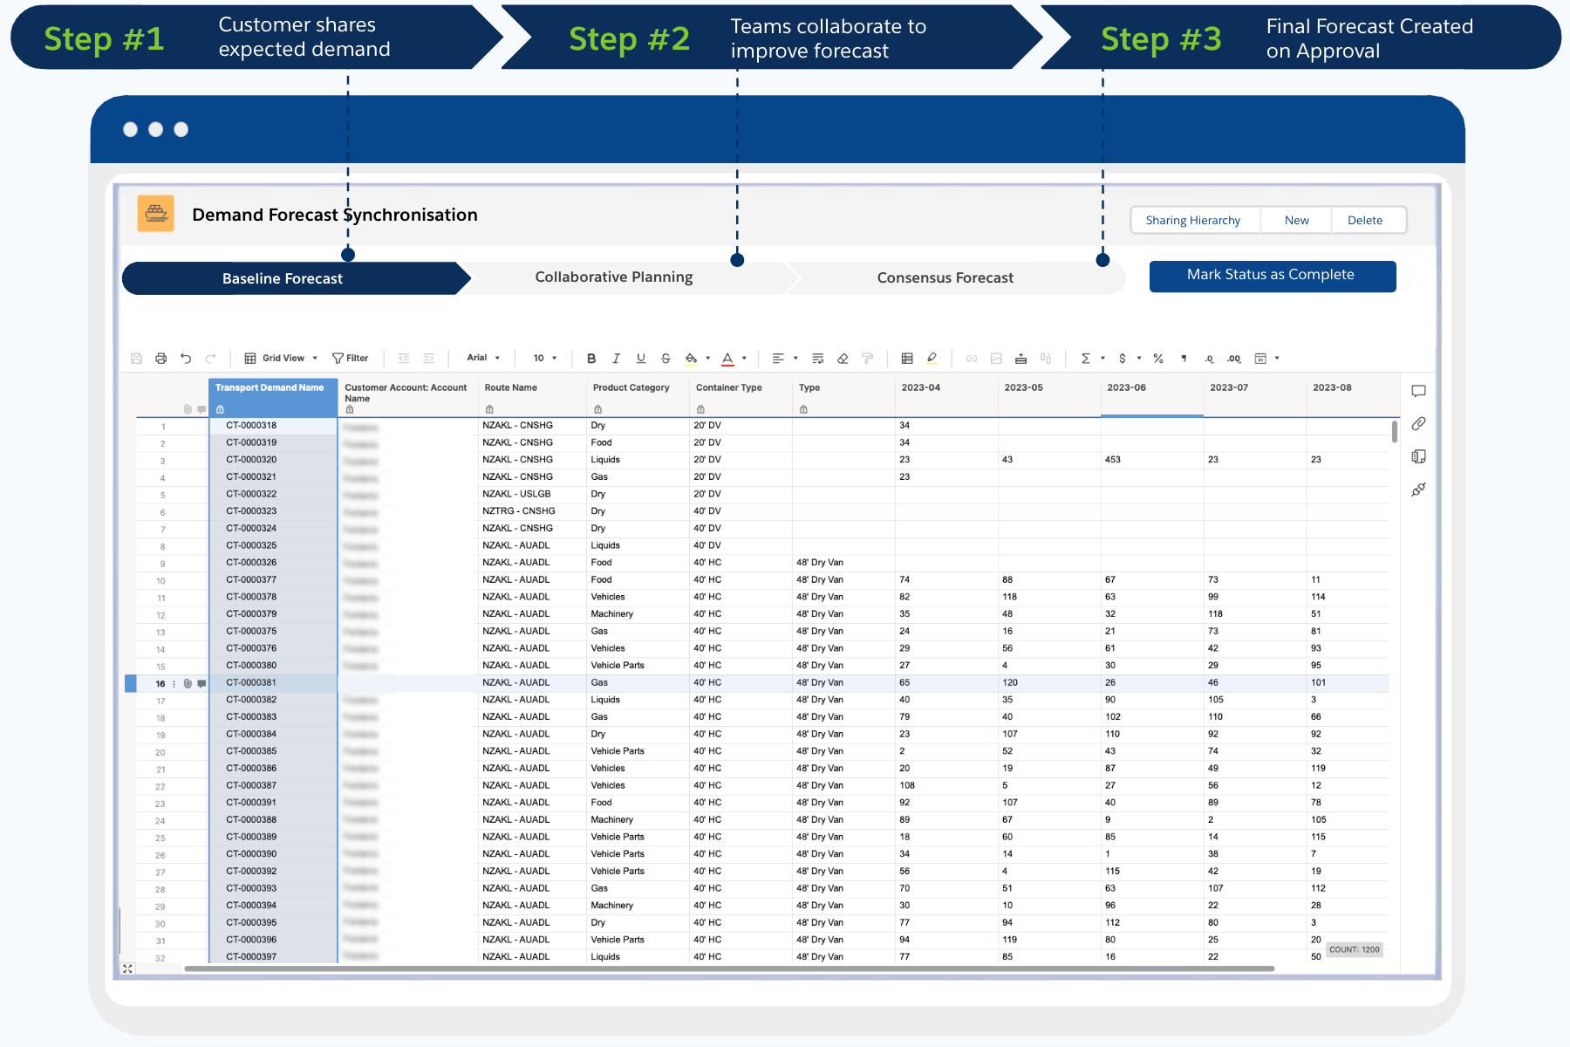Toggle bold formatting
Screen dimensions: 1570x1047
coord(591,359)
